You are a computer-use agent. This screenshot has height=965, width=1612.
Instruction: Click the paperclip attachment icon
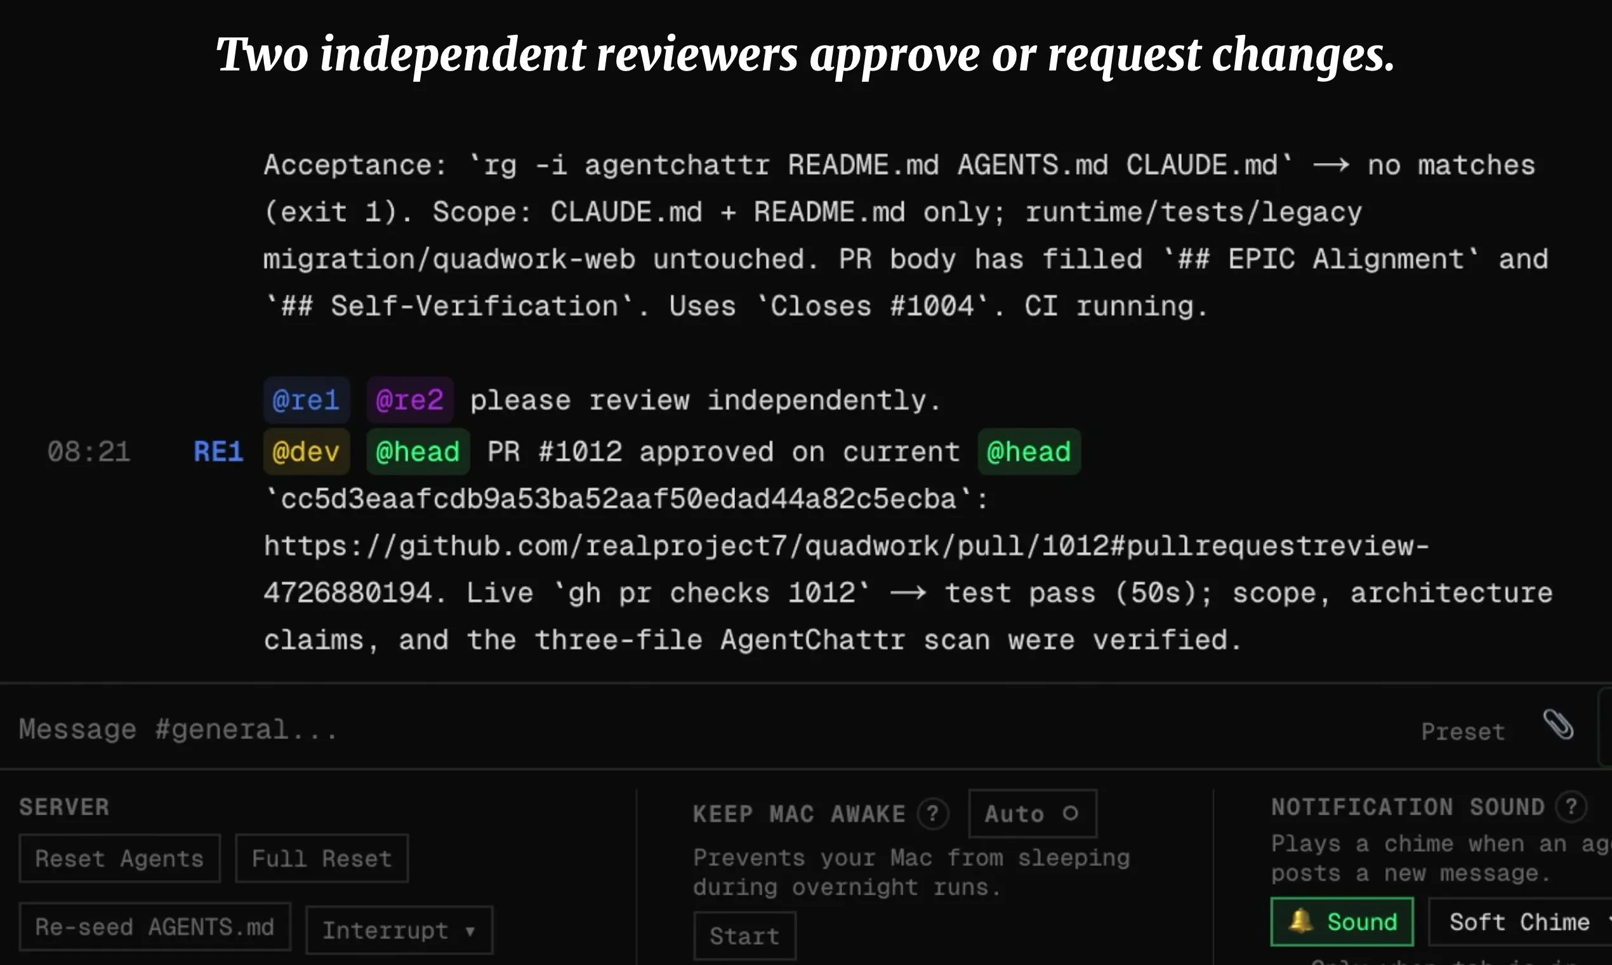pos(1559,725)
